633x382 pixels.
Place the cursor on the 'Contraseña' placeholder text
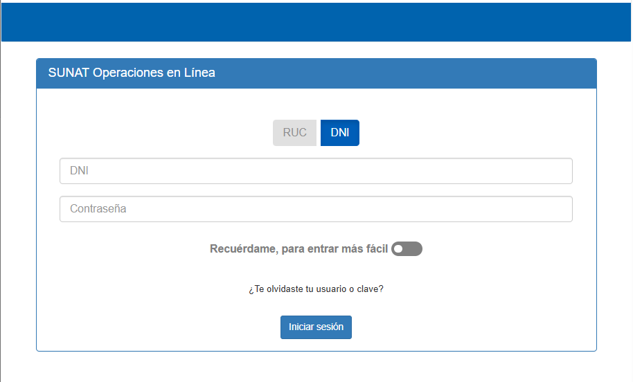pos(98,208)
